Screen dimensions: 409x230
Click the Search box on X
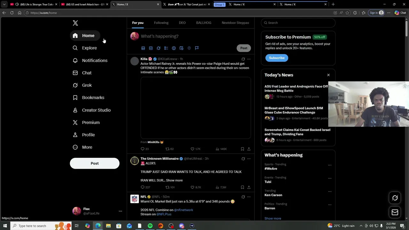pos(298,23)
